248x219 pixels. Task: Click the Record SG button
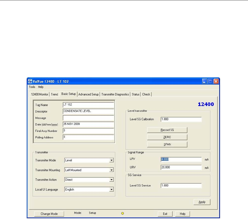point(167,130)
